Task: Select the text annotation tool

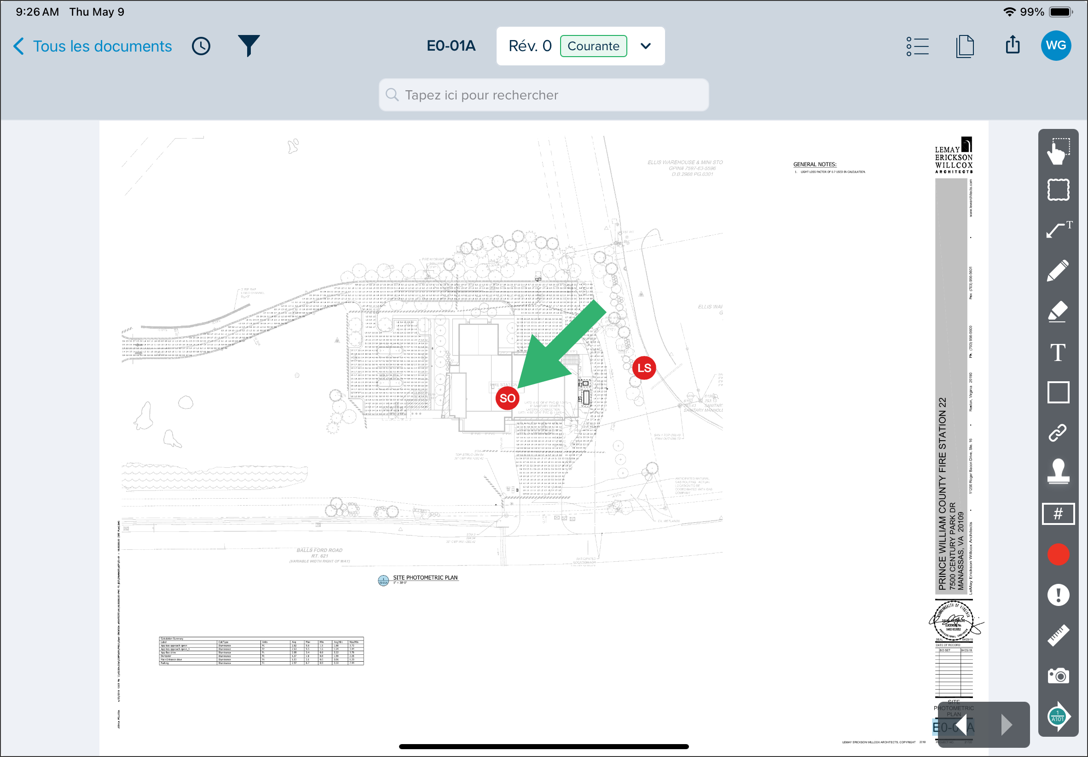Action: 1058,352
